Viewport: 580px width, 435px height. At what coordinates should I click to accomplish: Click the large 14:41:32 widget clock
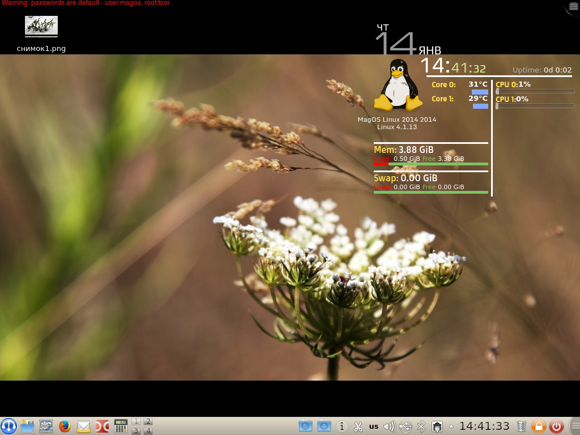pyautogui.click(x=453, y=67)
